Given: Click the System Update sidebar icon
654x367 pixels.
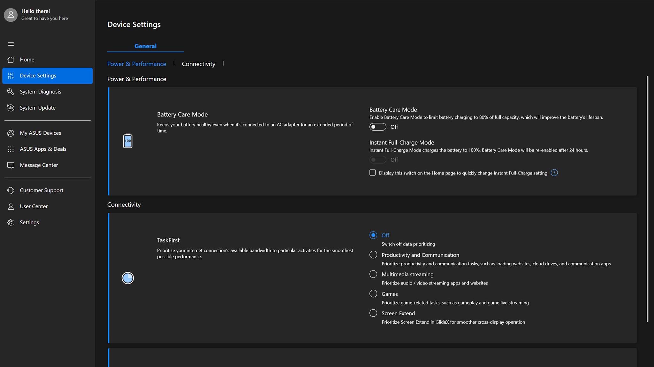Looking at the screenshot, I should pos(10,108).
